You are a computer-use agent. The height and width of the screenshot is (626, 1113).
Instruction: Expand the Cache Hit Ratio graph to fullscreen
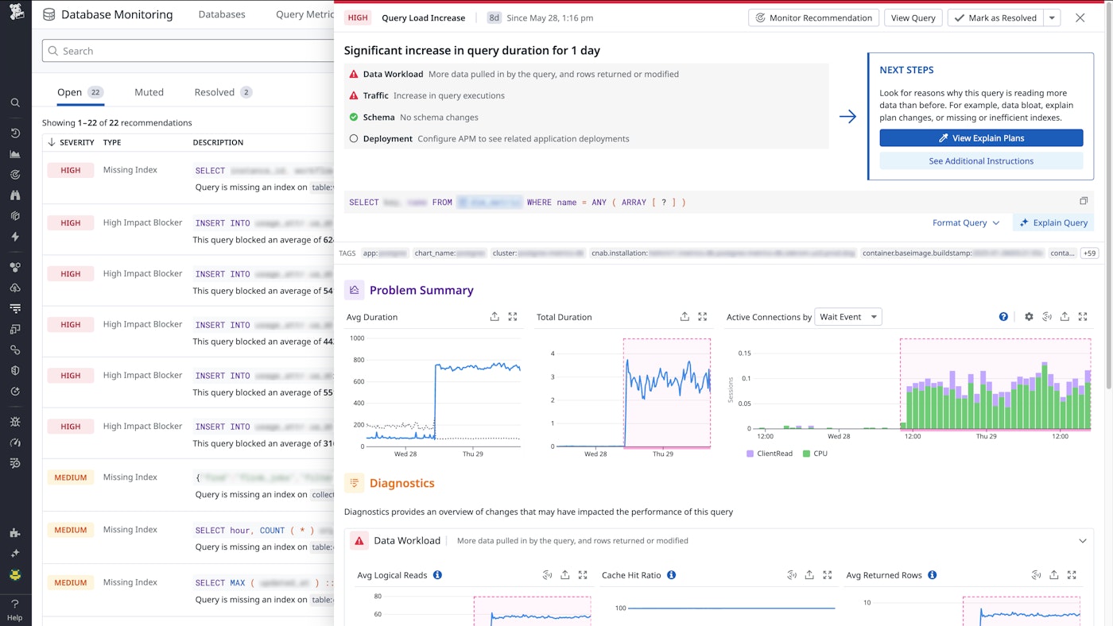[x=828, y=575]
